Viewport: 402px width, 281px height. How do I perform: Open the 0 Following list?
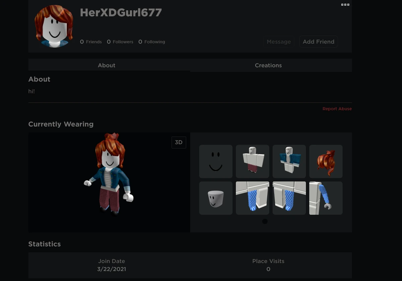[x=152, y=42]
